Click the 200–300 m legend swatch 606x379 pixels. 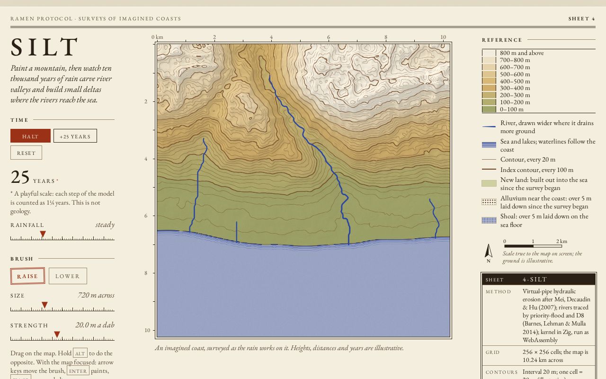point(489,95)
